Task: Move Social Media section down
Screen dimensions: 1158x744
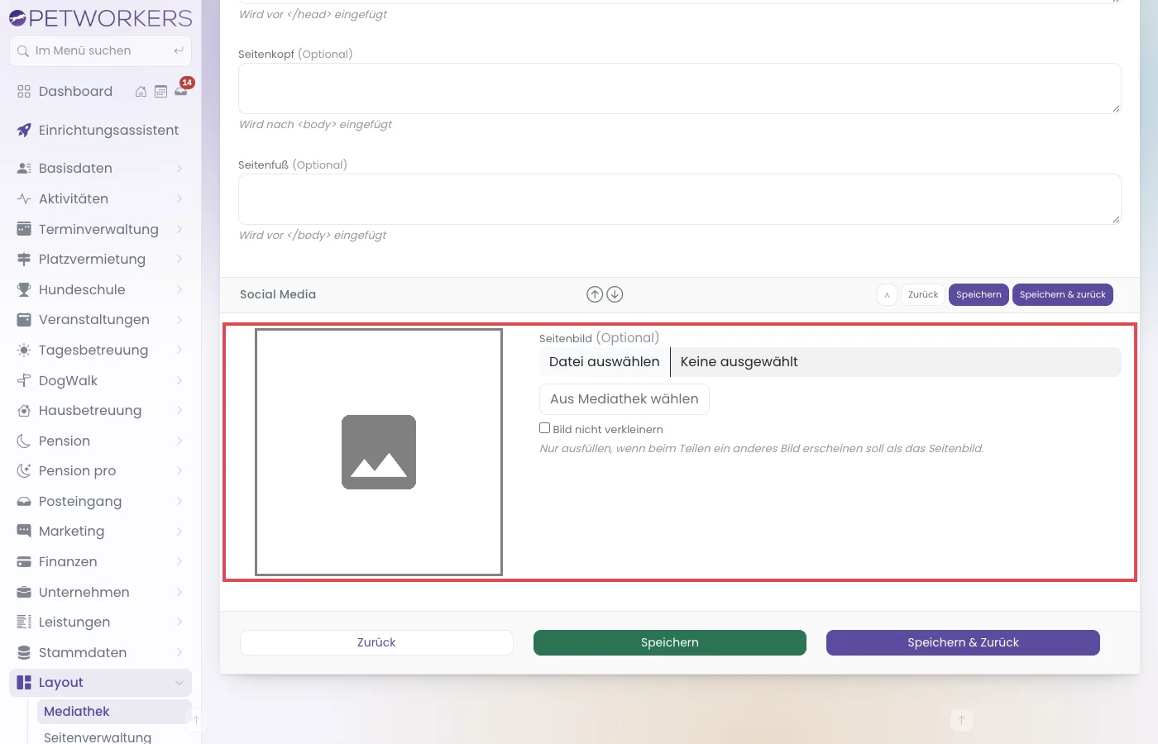Action: 615,294
